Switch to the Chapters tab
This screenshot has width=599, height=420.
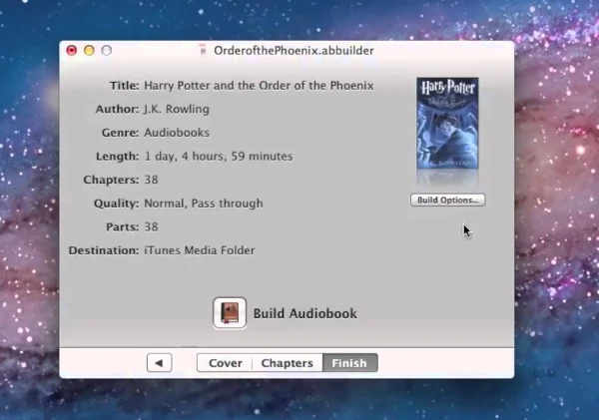288,363
